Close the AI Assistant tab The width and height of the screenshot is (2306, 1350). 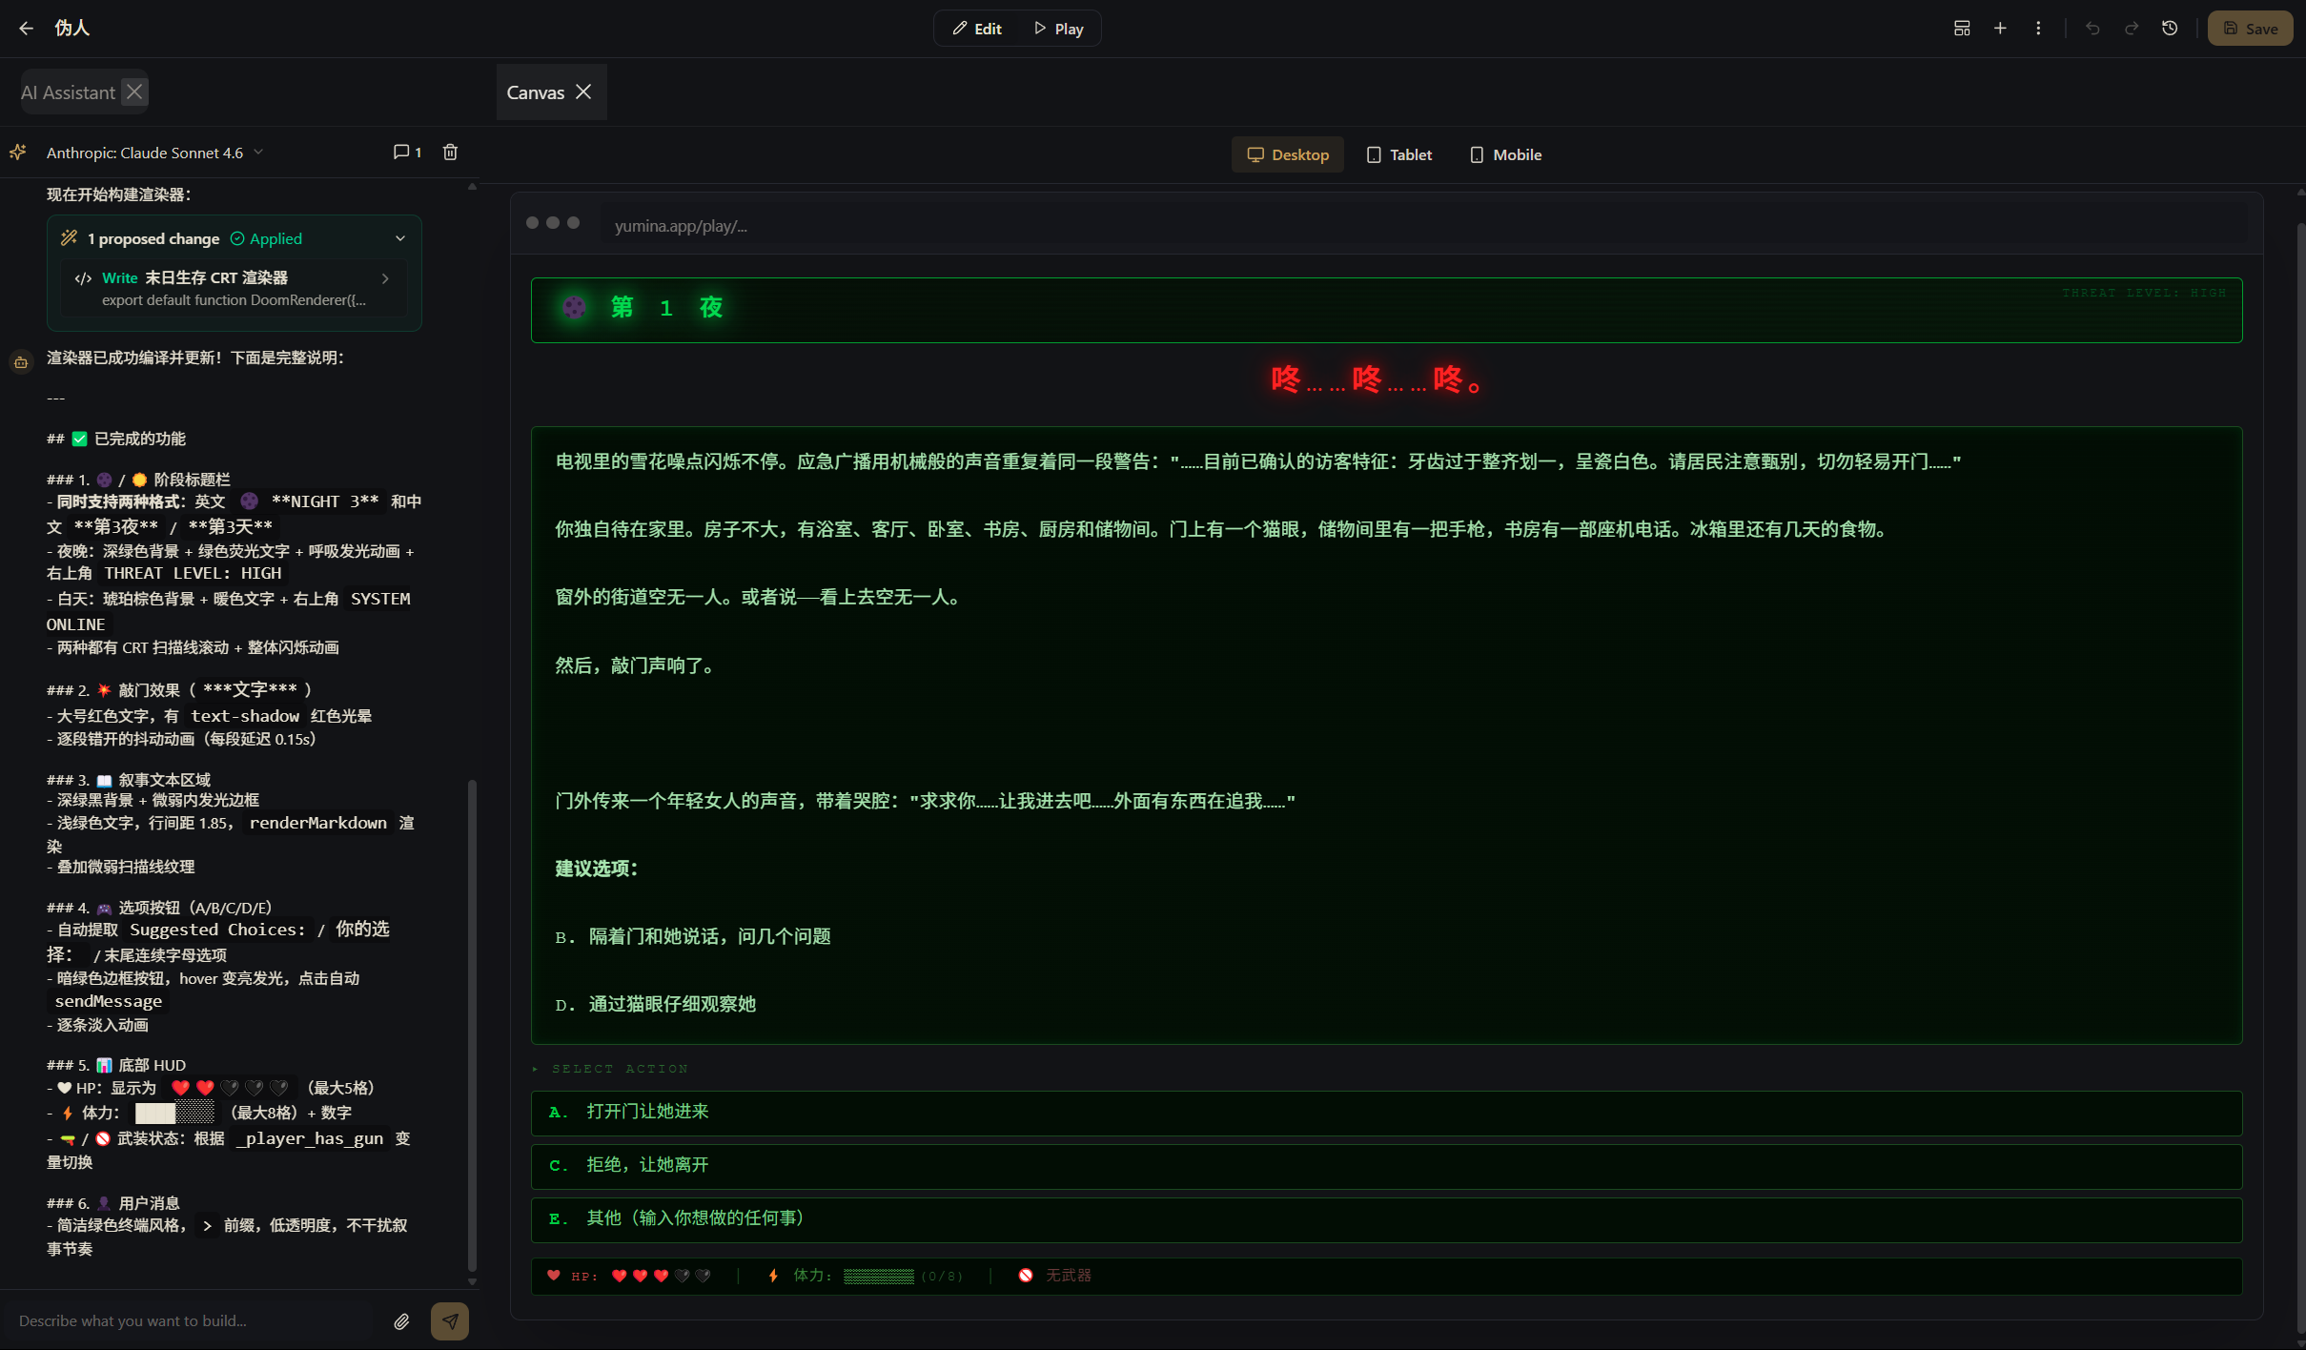(x=134, y=92)
